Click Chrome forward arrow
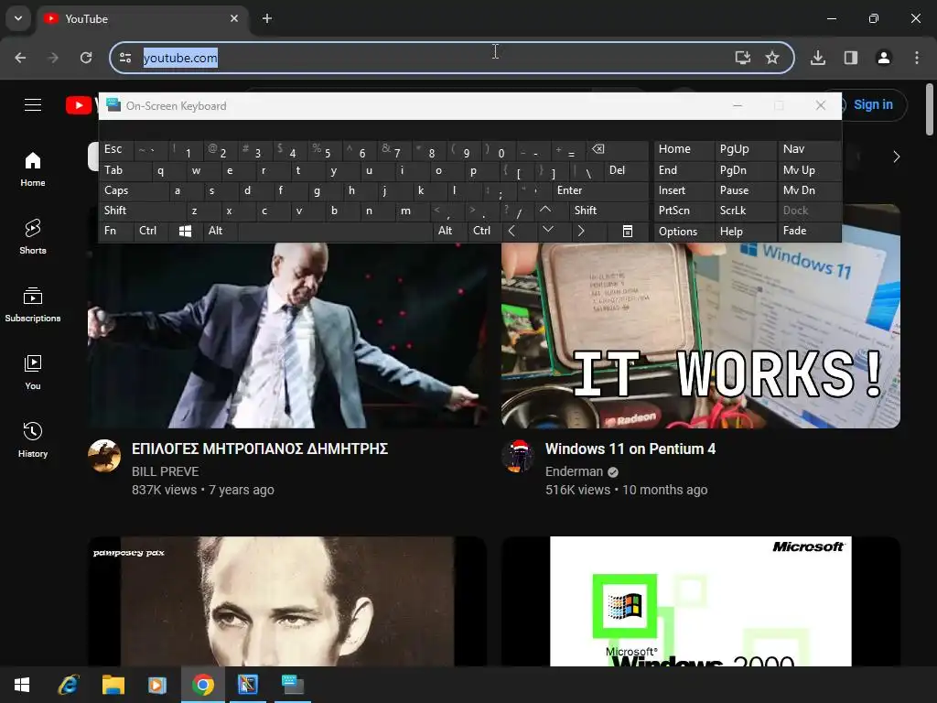 (x=53, y=58)
